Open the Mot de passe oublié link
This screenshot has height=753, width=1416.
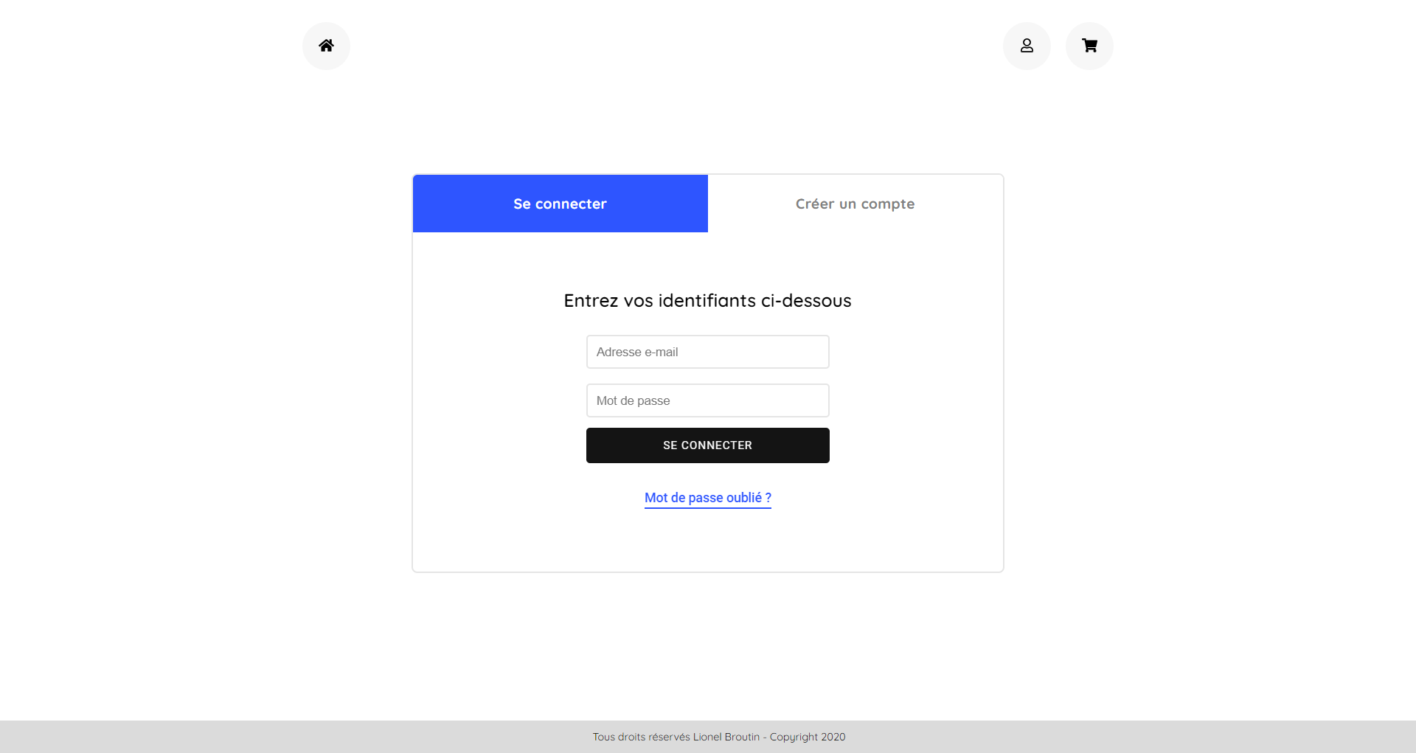coord(707,498)
